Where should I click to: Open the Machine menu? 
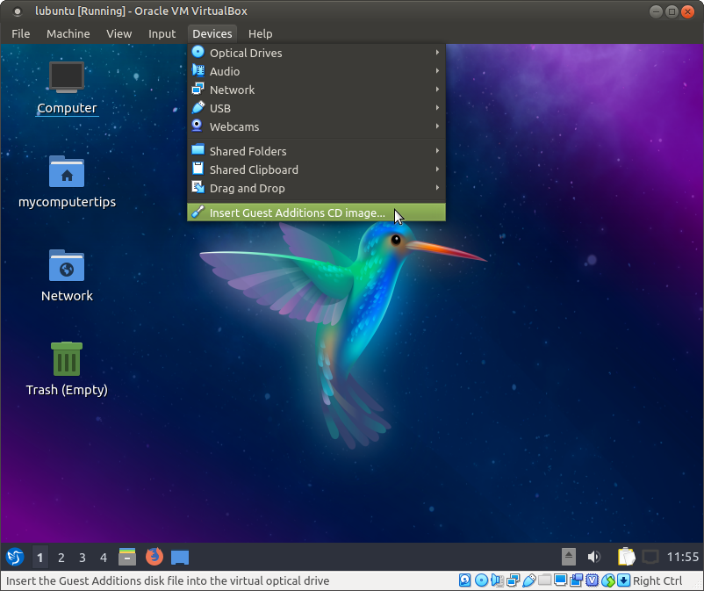tap(68, 33)
